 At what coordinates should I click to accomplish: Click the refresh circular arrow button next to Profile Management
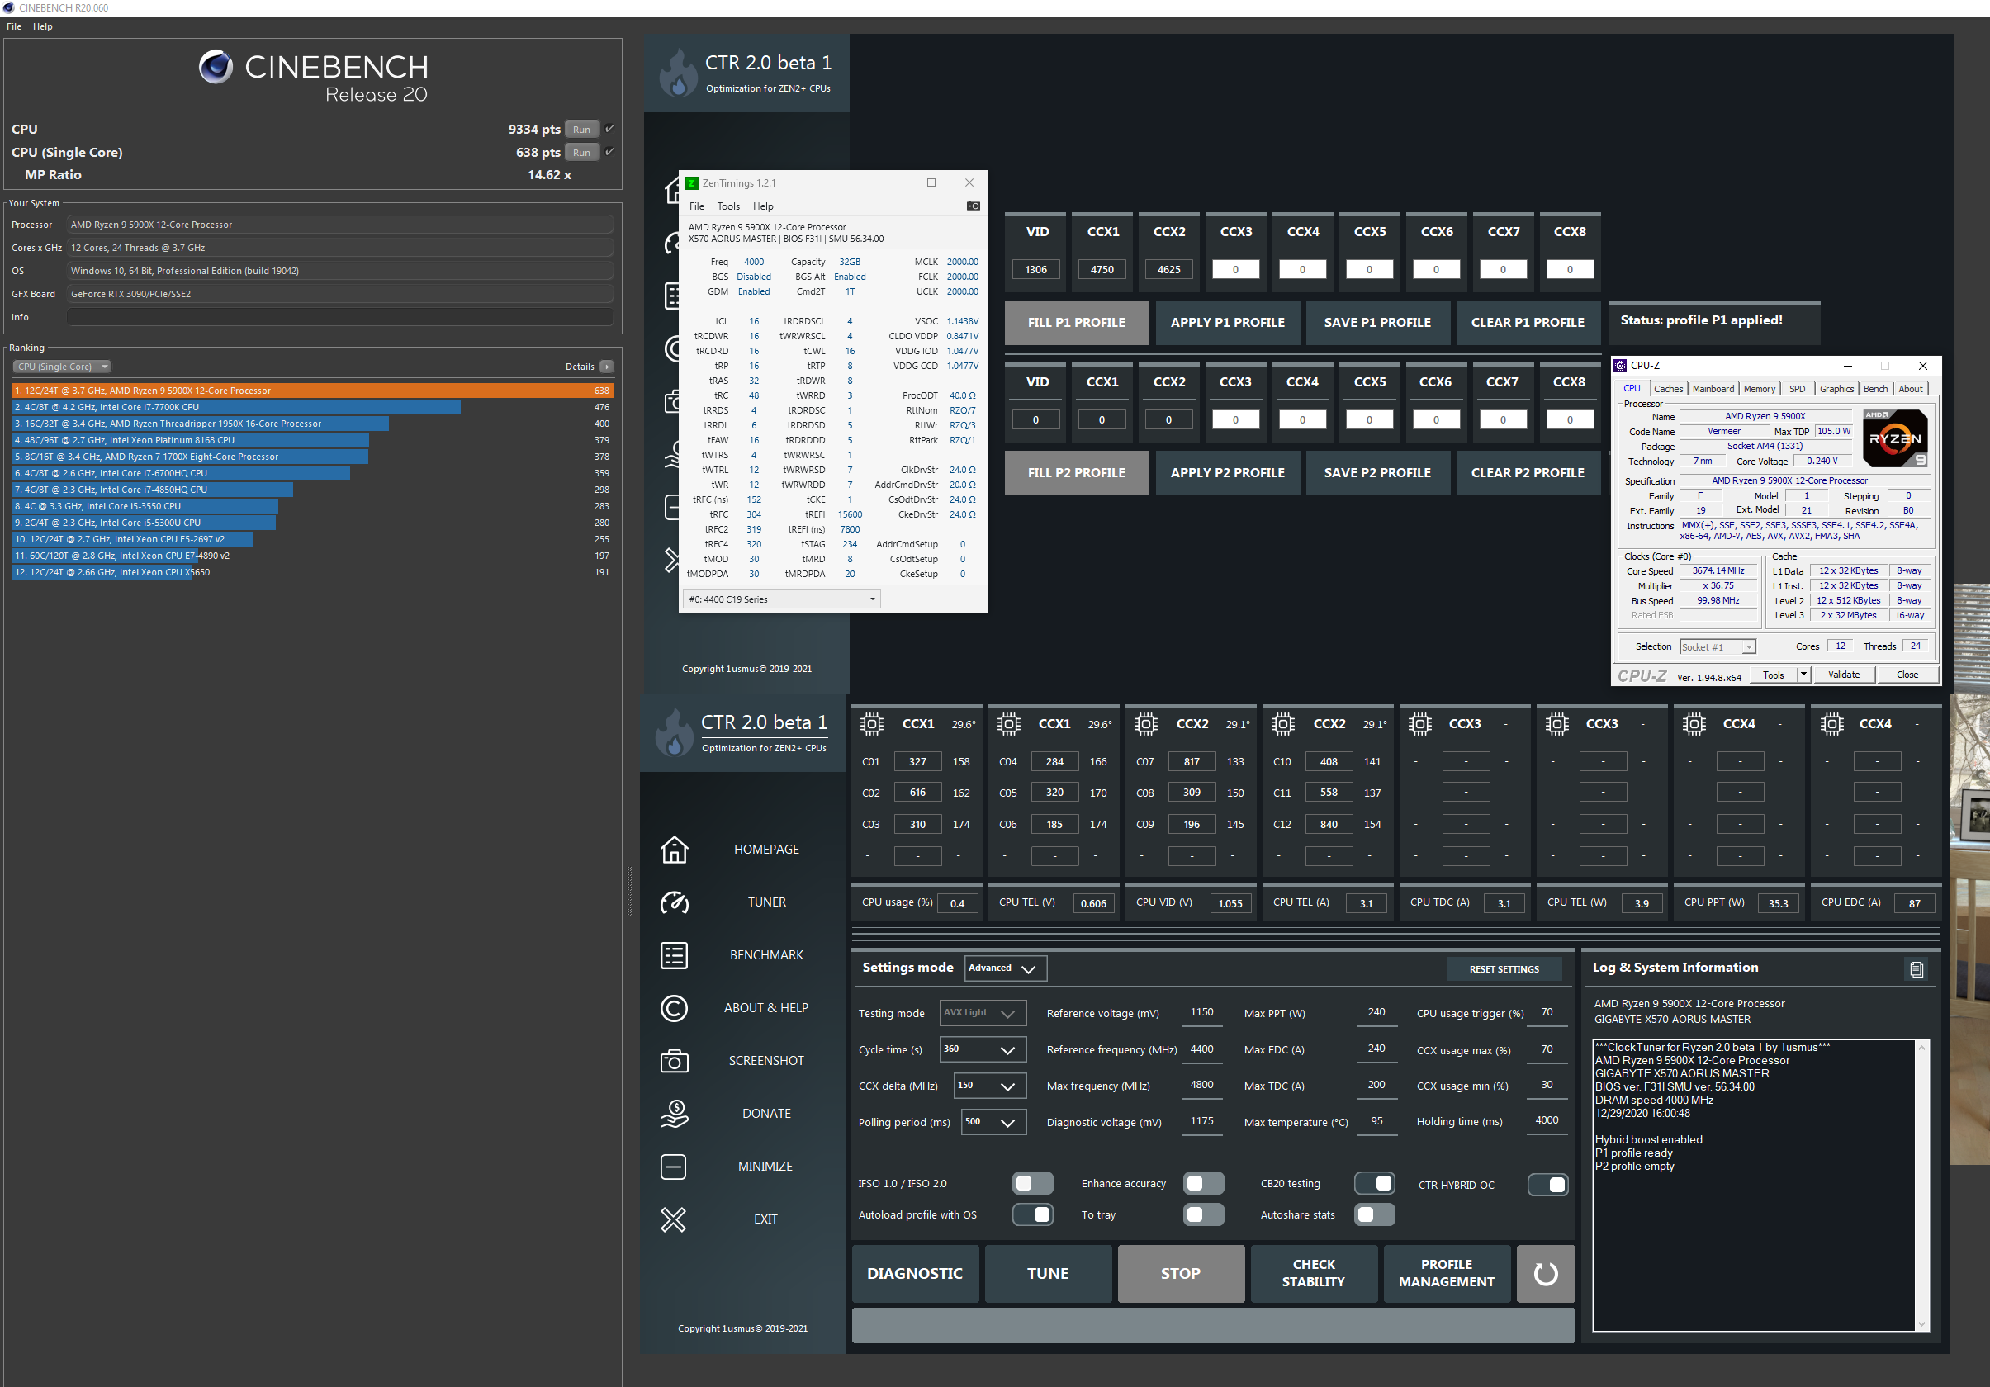(x=1546, y=1274)
